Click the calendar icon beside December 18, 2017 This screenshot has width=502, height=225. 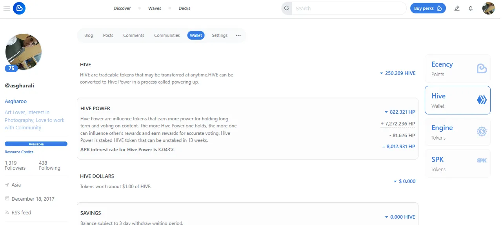[7, 199]
